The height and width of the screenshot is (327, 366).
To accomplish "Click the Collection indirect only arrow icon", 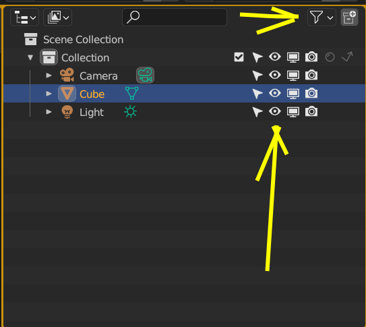I will coord(347,57).
